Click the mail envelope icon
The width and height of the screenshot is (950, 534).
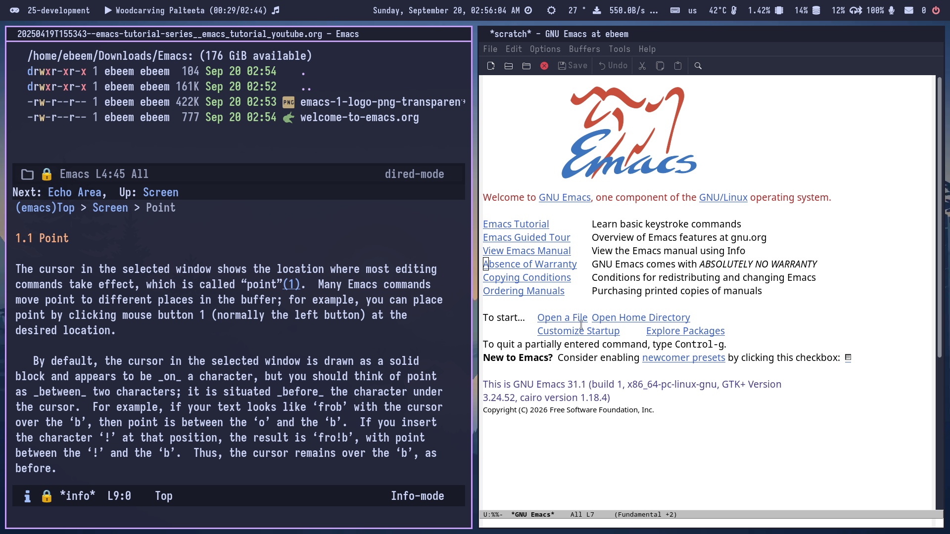click(909, 10)
